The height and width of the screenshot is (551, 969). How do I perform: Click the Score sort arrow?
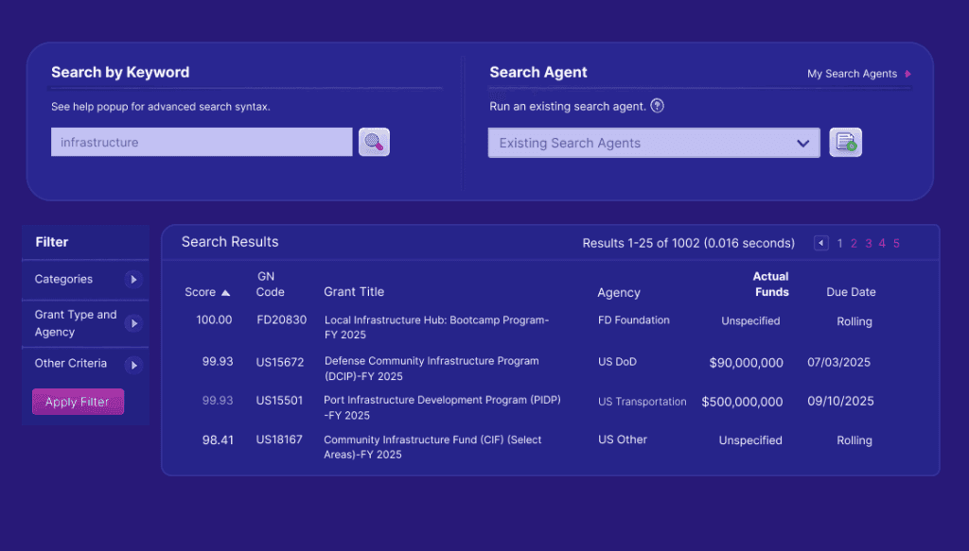[x=225, y=293]
